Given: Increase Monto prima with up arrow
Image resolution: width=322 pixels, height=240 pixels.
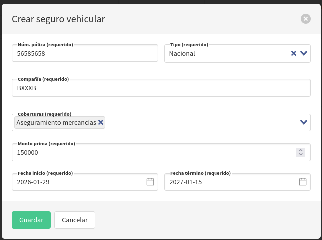Looking at the screenshot, I should click(x=300, y=150).
